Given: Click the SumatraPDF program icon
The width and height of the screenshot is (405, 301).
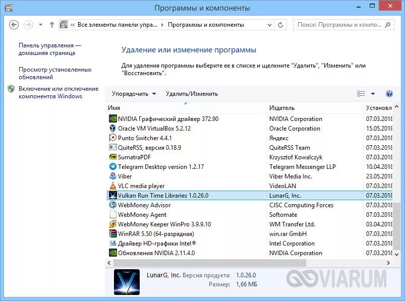Looking at the screenshot, I should pyautogui.click(x=112, y=157).
